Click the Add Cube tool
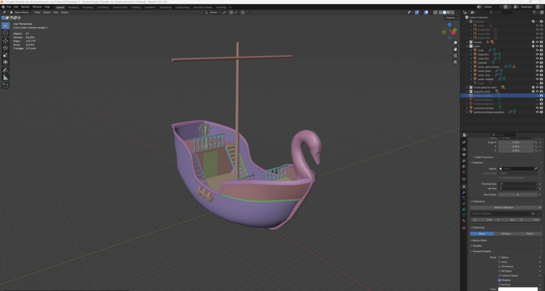The width and height of the screenshot is (545, 291). 6,85
